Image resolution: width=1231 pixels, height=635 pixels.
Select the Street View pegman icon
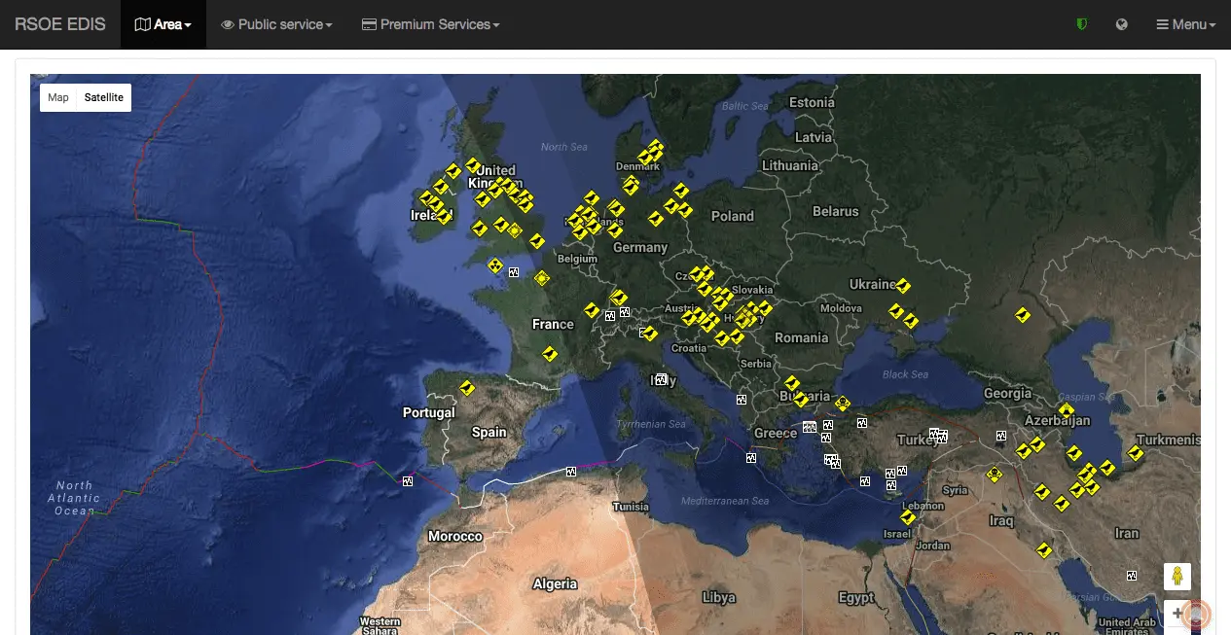1177,577
